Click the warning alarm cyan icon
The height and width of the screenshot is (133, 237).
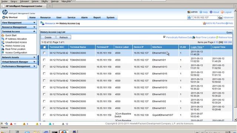(x=50, y=124)
